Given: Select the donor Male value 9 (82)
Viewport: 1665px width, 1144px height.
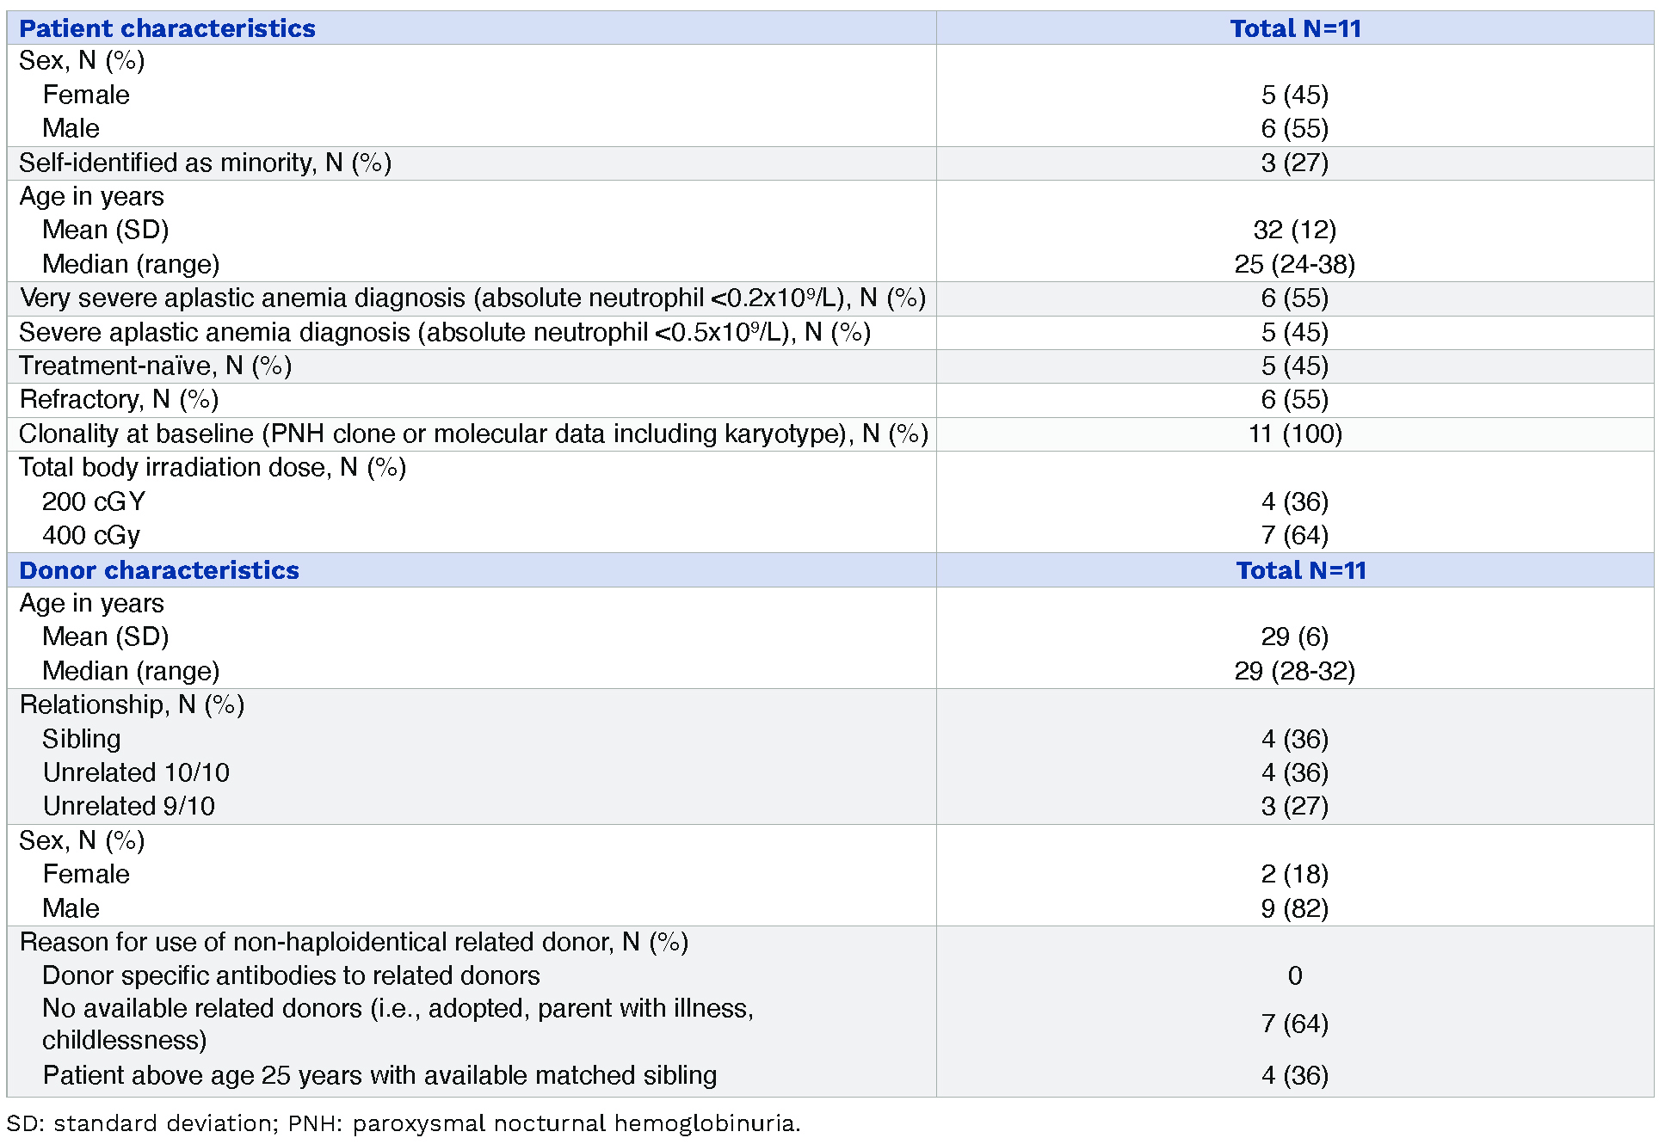Looking at the screenshot, I should tap(1294, 908).
